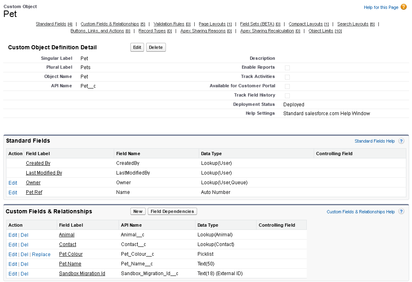Toggle Available for Customer Portal checkbox
Viewport: 412px width, 282px height.
pos(287,86)
